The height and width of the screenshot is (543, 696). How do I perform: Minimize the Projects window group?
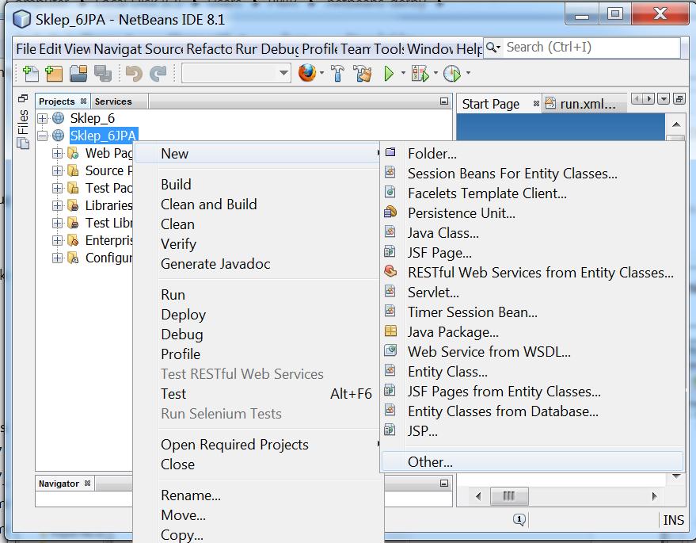pos(444,101)
